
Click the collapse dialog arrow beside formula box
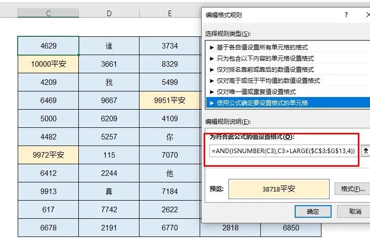366,151
